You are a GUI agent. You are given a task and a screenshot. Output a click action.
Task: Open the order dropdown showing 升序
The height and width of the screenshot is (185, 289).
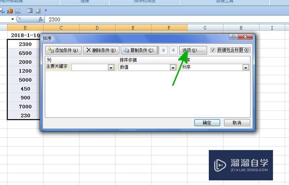click(246, 68)
